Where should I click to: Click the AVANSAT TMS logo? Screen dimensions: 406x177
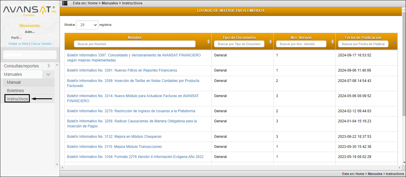coord(29,11)
